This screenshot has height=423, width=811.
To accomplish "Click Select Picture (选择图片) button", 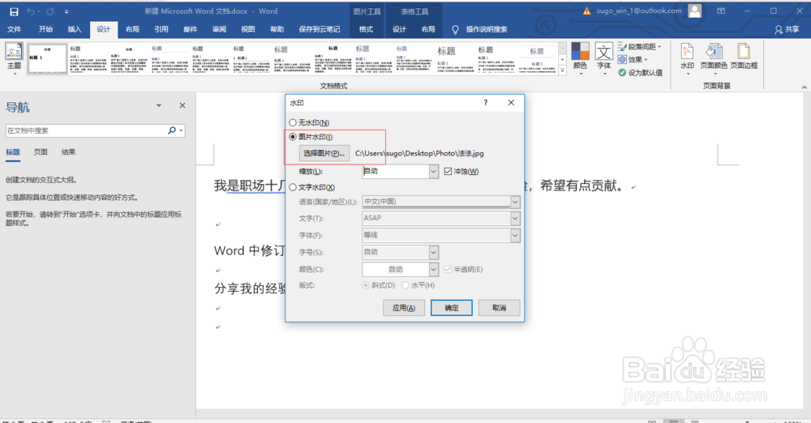I will [324, 153].
